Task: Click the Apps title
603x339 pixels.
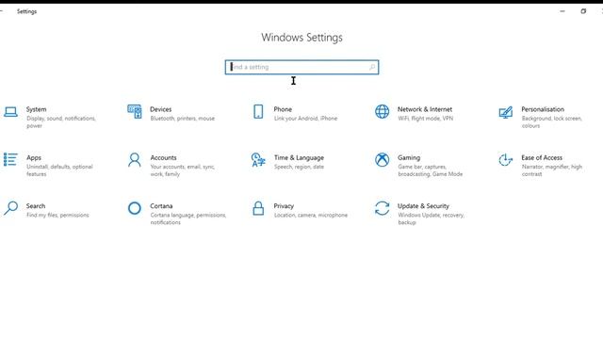Action: 34,158
